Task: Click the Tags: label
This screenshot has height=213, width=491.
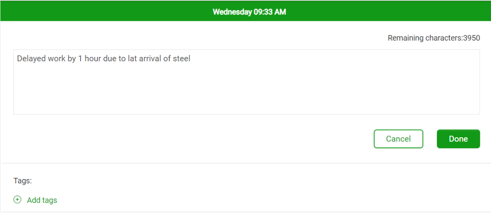Action: (x=23, y=181)
